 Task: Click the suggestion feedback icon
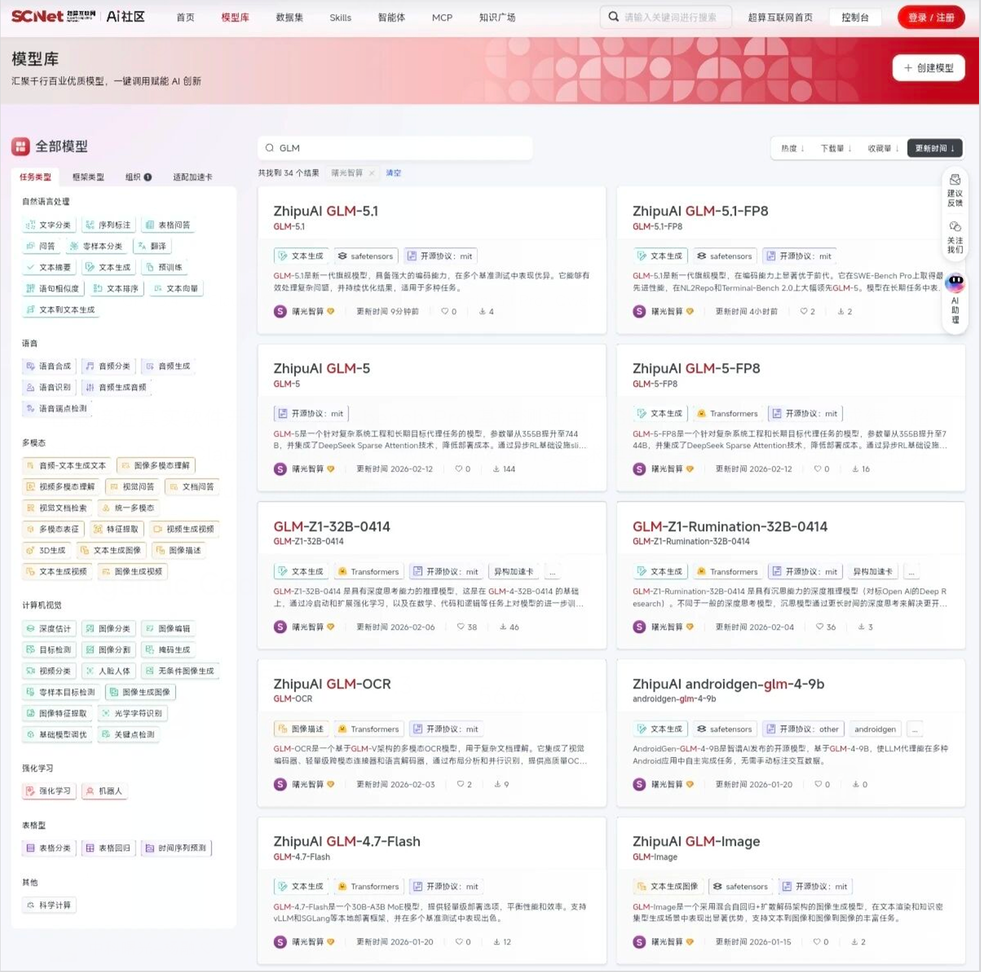[955, 180]
